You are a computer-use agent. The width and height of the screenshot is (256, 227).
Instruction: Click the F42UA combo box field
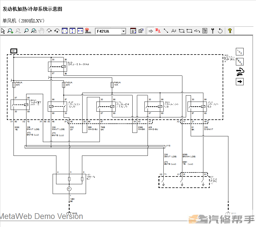110,31
